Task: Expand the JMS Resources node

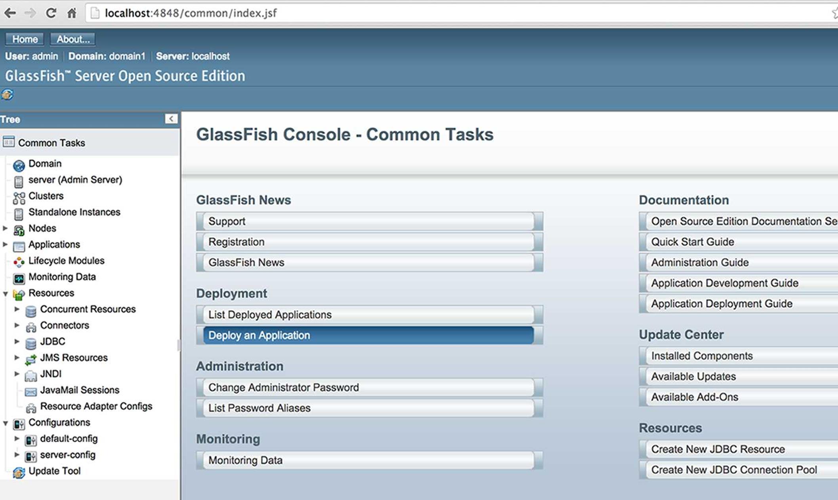Action: (17, 357)
